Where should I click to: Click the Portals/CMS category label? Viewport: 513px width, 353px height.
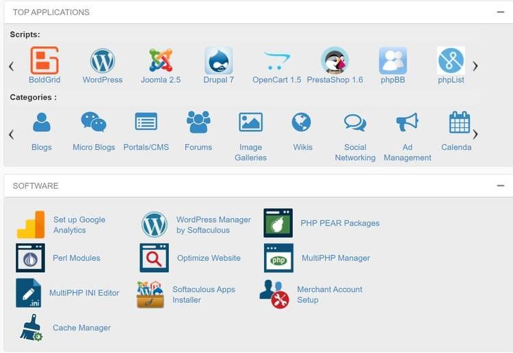click(146, 147)
